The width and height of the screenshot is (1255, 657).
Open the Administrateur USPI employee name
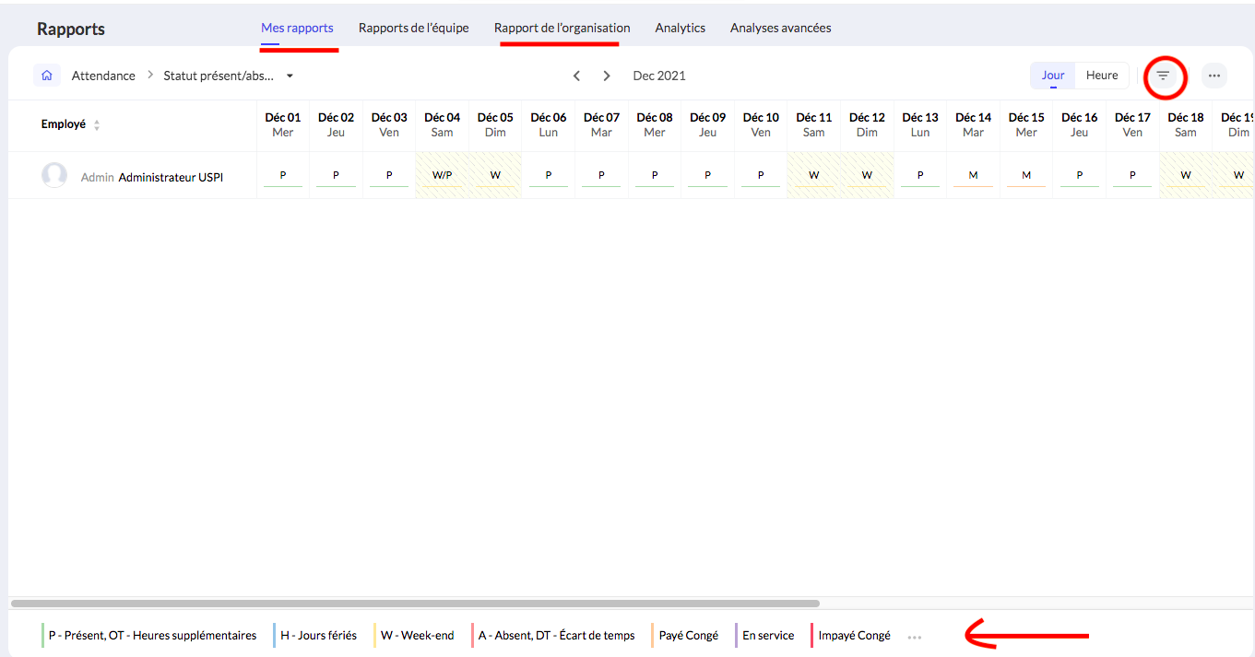171,177
